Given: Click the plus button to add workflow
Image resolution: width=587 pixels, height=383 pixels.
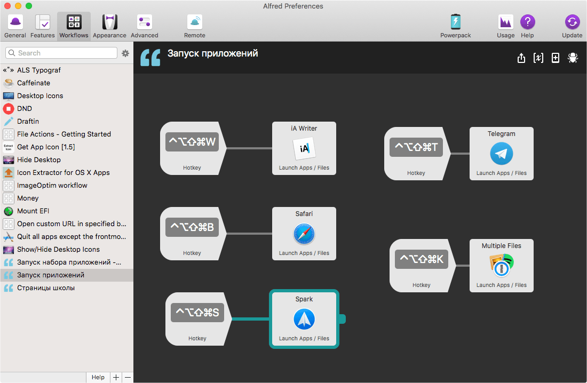Looking at the screenshot, I should tap(116, 377).
